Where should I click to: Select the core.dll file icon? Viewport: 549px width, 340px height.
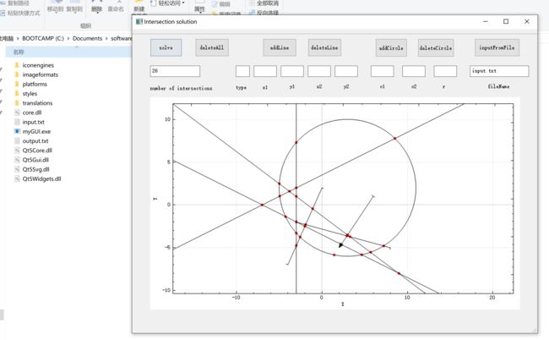click(17, 112)
